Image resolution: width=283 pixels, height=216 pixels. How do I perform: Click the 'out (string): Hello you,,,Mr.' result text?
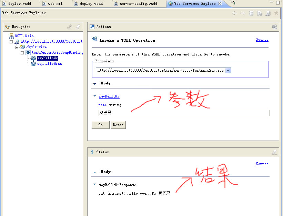(134, 194)
